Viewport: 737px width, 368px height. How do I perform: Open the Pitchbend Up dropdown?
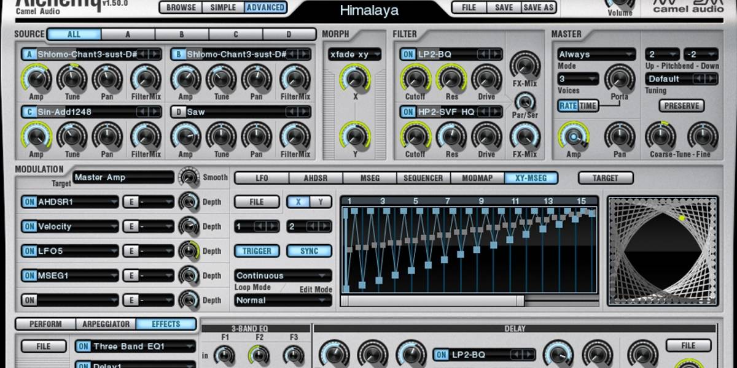(663, 54)
